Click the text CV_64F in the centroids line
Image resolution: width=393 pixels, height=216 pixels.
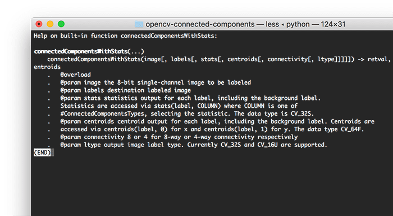(x=352, y=129)
